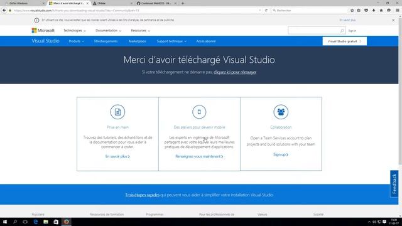402x226 pixels.
Task: Show hidden system tray icons
Action: [369, 222]
